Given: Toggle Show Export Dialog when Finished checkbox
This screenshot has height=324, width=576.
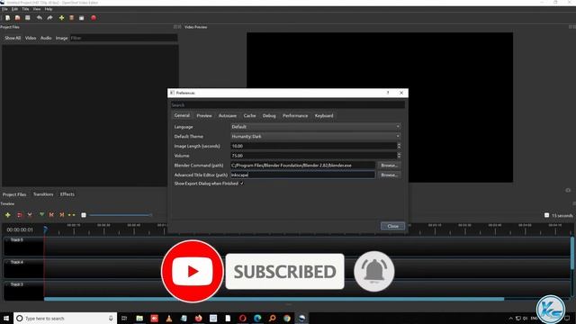Looking at the screenshot, I should click(242, 184).
